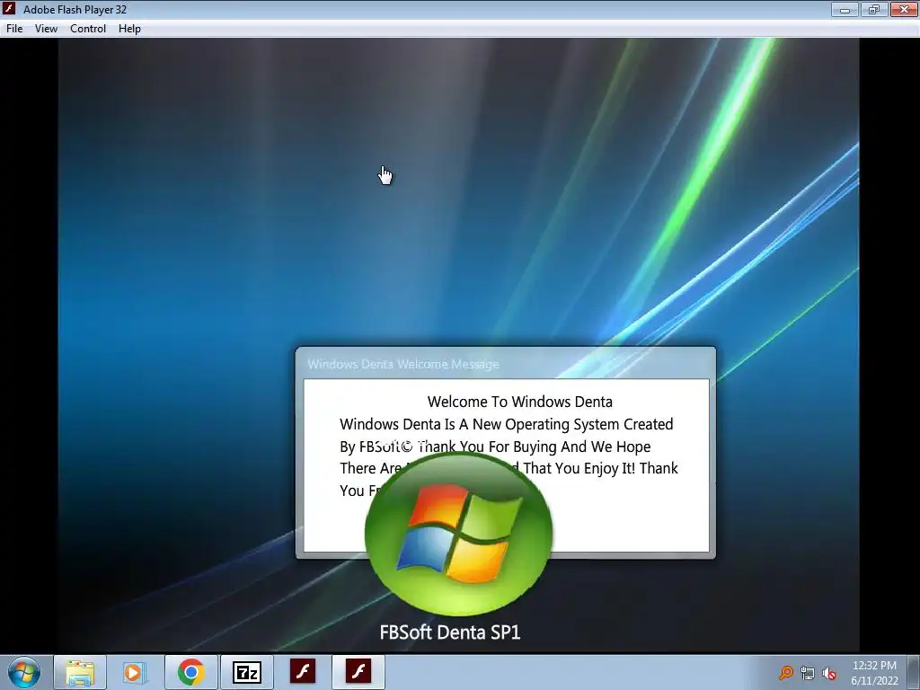The width and height of the screenshot is (920, 690).
Task: Switch to the first Flash Player taskbar icon
Action: pos(303,672)
